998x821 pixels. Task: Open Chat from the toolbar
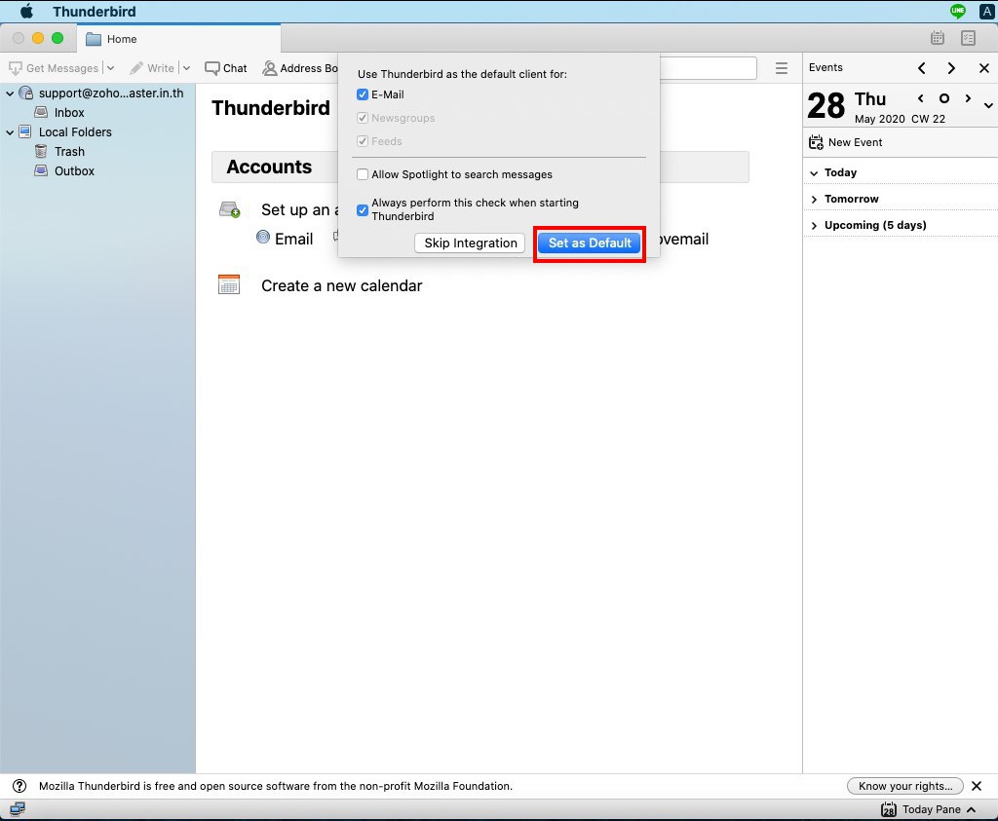click(226, 68)
